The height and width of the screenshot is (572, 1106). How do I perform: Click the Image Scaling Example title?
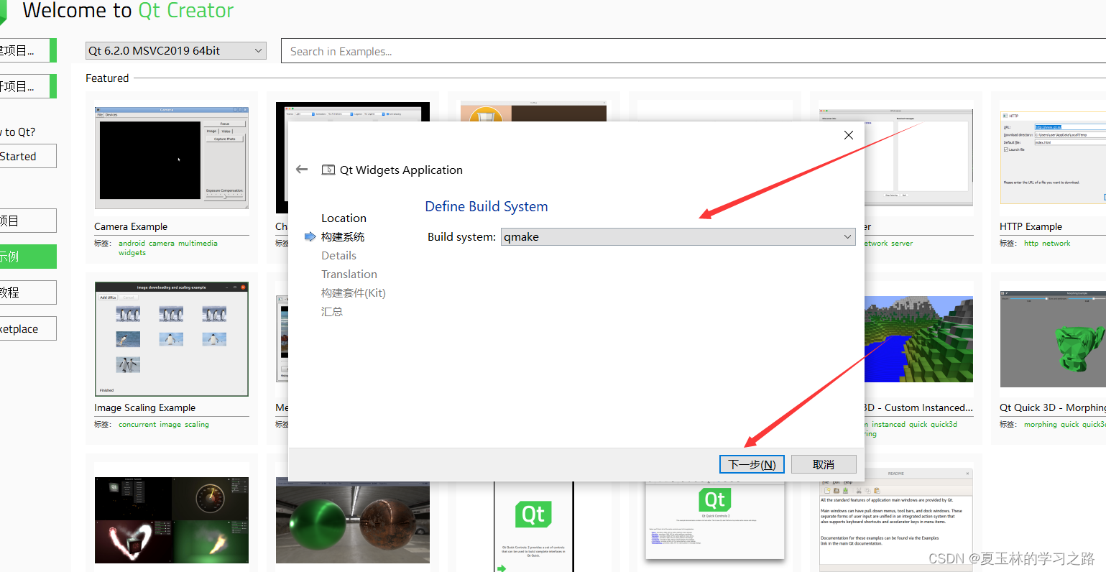click(x=144, y=407)
